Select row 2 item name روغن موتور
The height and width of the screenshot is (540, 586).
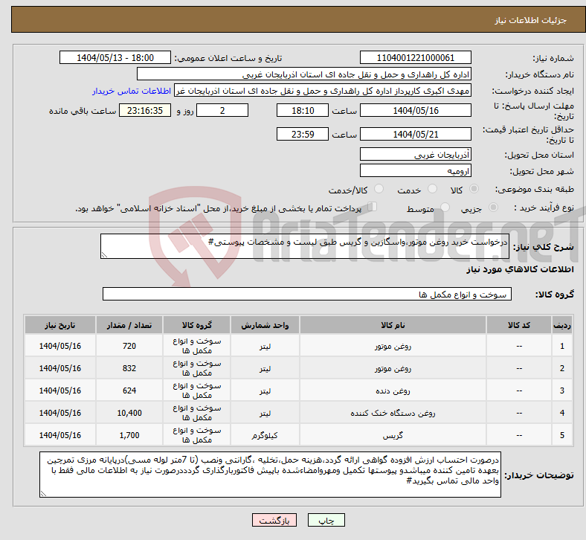coord(393,368)
